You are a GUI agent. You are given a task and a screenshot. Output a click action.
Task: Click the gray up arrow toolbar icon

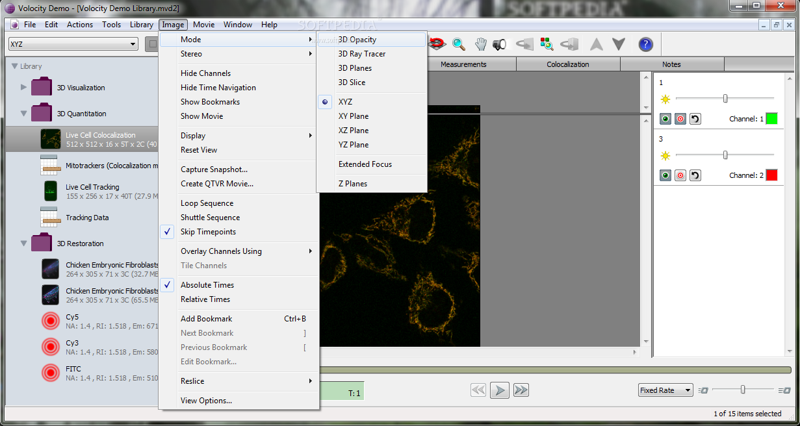pos(597,44)
